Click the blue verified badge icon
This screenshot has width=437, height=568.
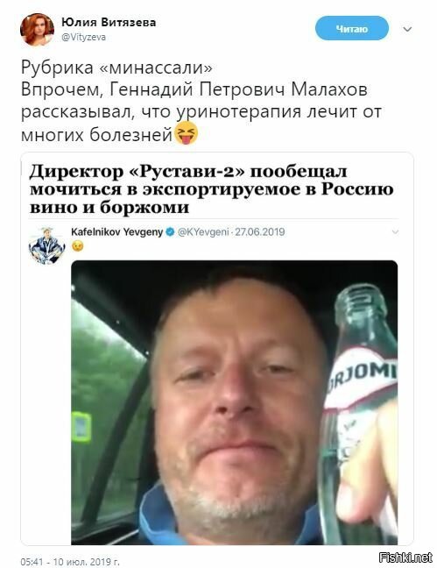(170, 231)
